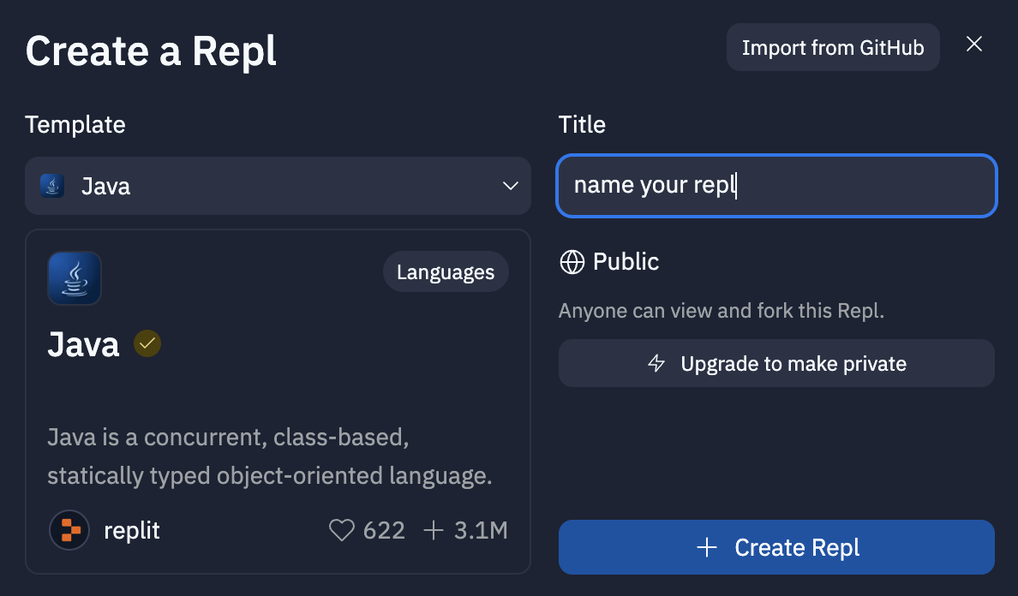Focus the Title input field

point(776,186)
